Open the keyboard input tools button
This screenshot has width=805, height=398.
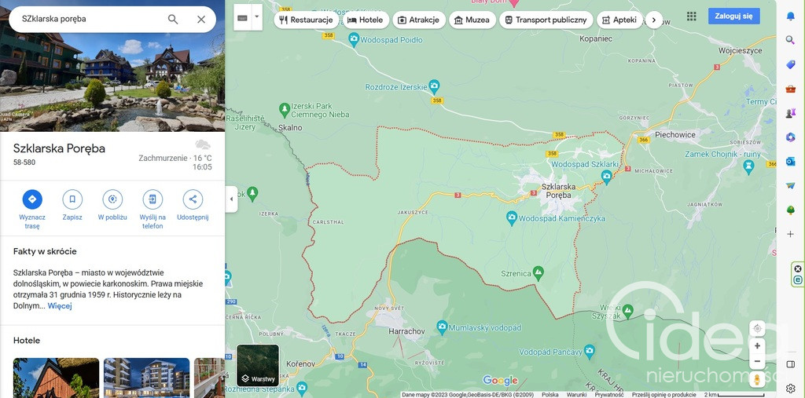(243, 17)
